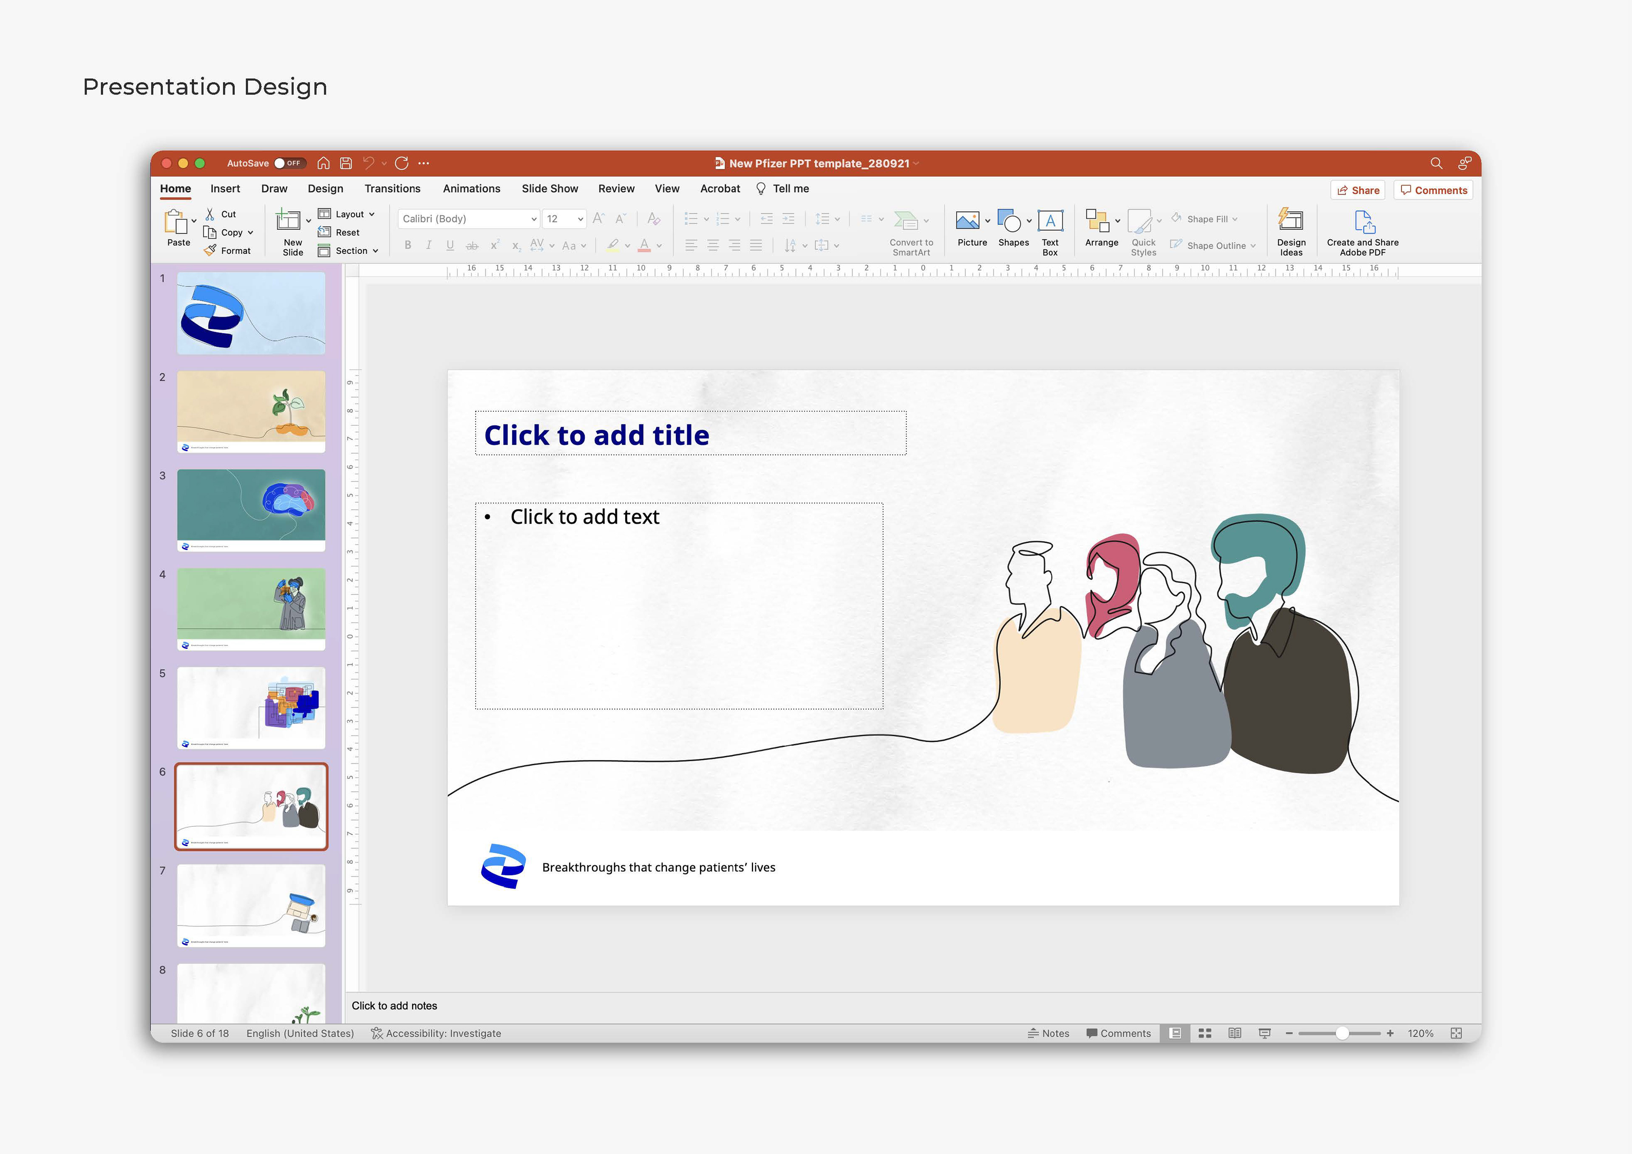Click the Text Box icon
Image resolution: width=1632 pixels, height=1154 pixels.
1050,221
